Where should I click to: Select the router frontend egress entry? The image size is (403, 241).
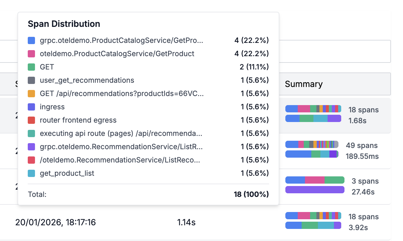[78, 120]
